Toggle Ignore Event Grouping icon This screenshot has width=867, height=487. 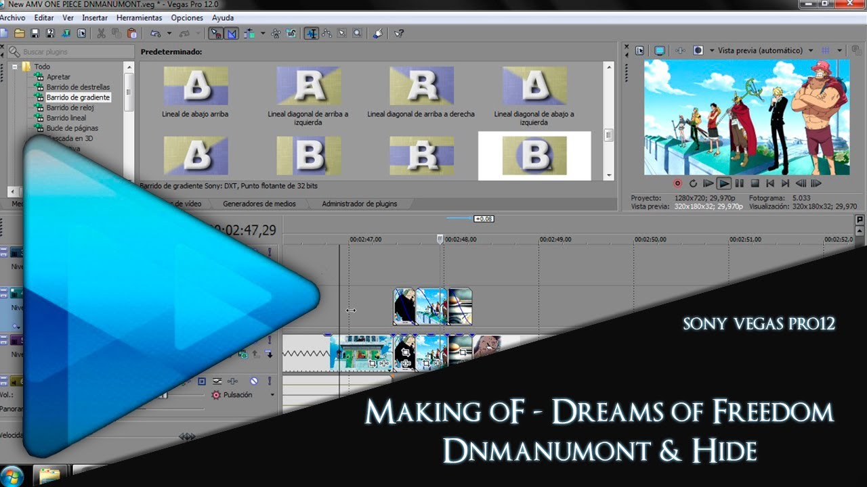coord(291,32)
